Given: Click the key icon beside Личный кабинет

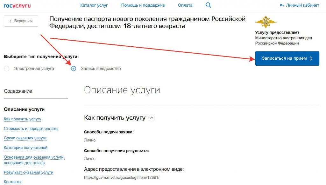Looking at the screenshot, I should click(x=282, y=5).
